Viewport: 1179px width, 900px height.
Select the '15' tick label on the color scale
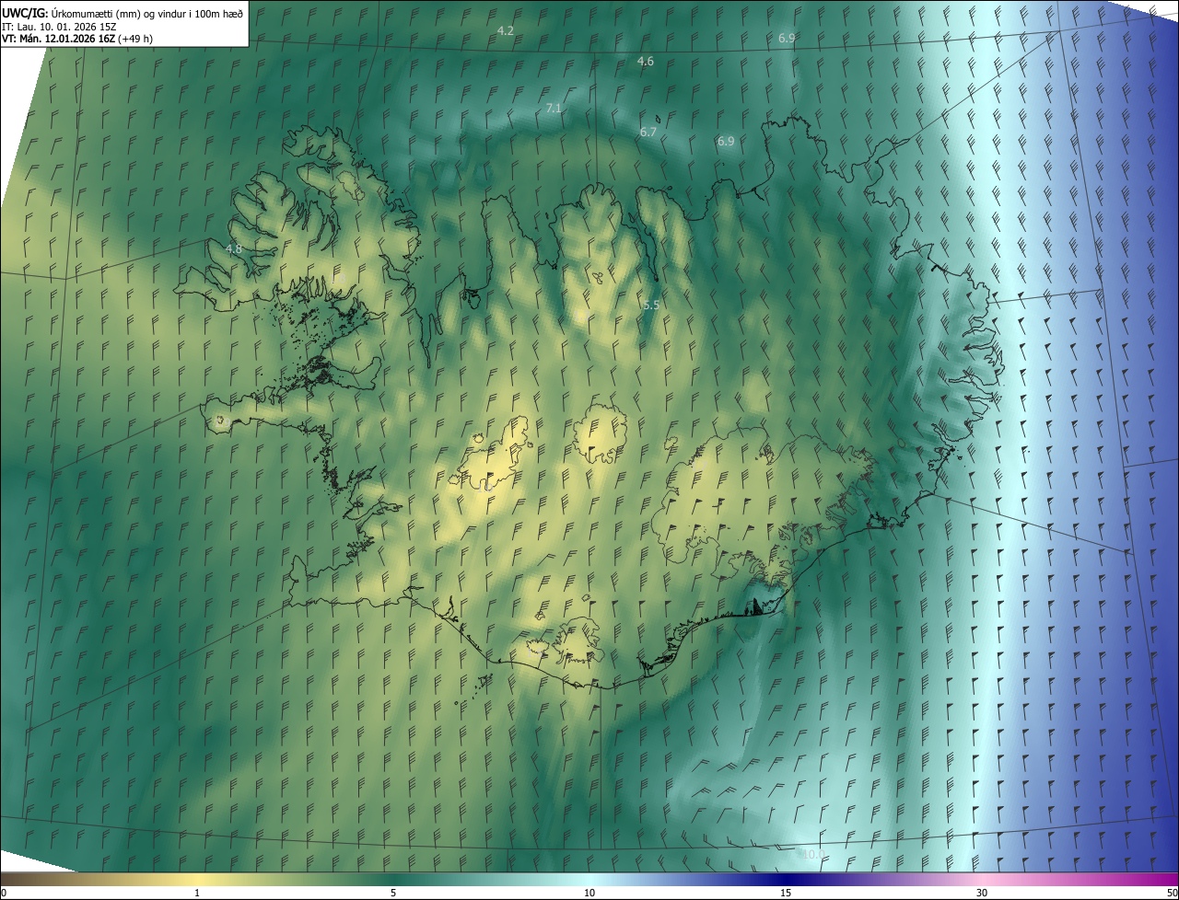(x=786, y=893)
